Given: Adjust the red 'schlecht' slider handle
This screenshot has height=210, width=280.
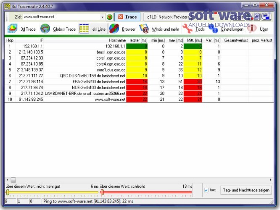Looking at the screenshot, I should [x=102, y=192].
